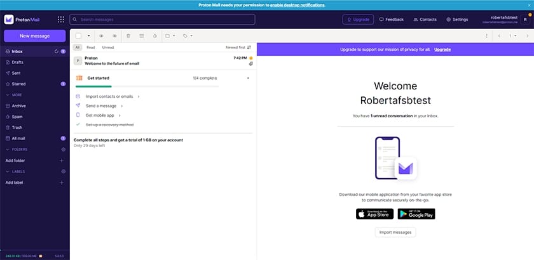Go to next page arrow
This screenshot has height=260, width=534.
(x=528, y=36)
